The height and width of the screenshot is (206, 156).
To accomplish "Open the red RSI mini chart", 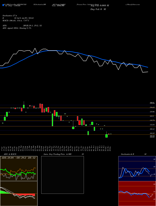I will [x=137, y=194].
